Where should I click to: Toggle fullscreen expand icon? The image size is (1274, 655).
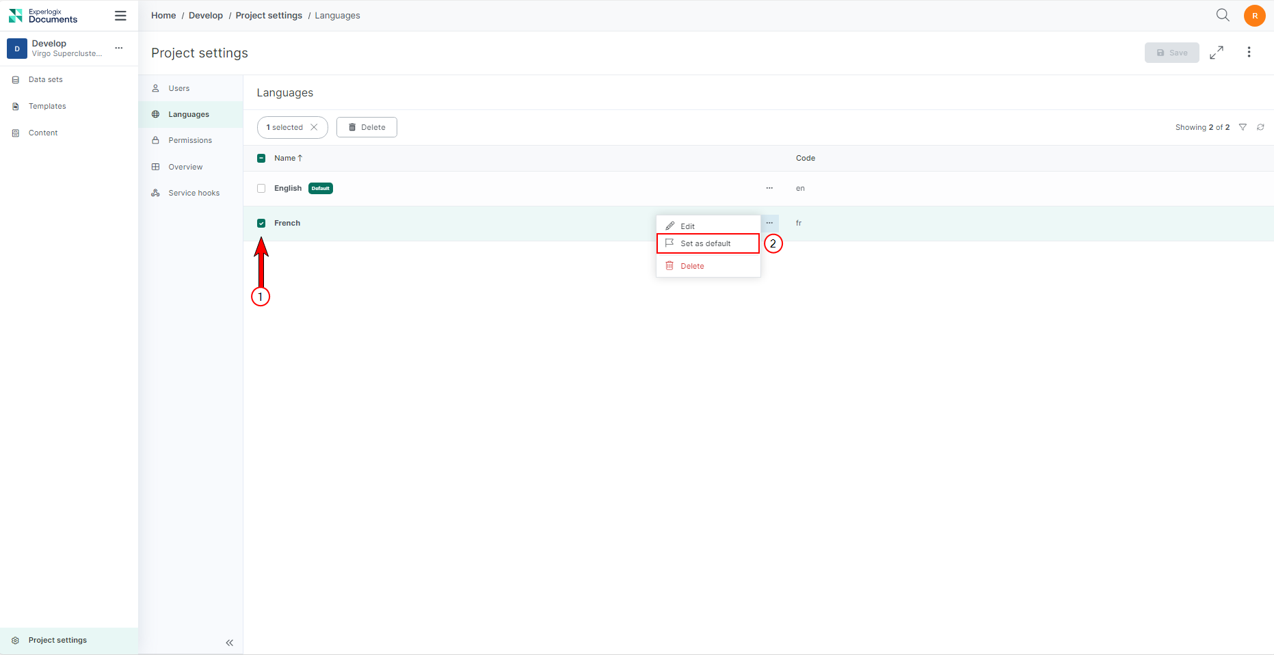(1217, 53)
